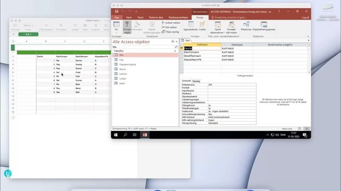341x191 pixels.
Task: Close the Elev table design with X
Action: (308, 40)
